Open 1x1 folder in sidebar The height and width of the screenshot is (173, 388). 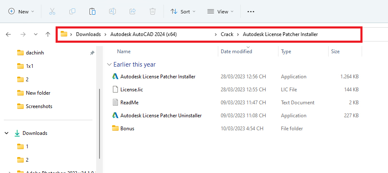(25, 66)
